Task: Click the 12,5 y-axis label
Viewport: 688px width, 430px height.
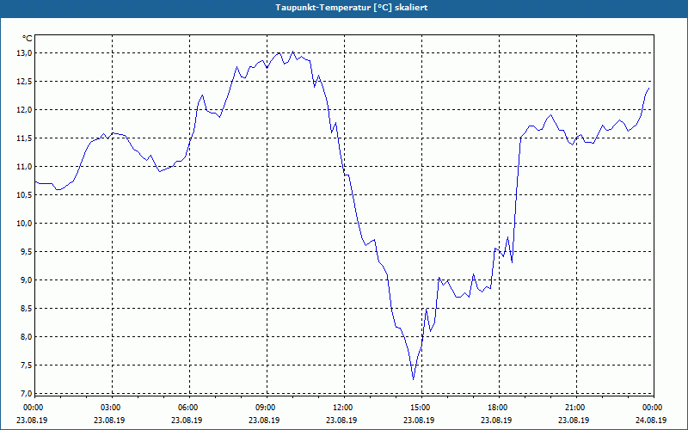Action: pyautogui.click(x=24, y=82)
